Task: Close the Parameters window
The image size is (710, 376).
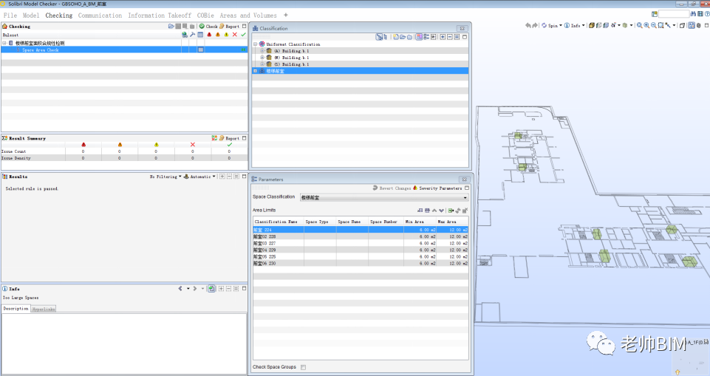Action: coord(464,180)
